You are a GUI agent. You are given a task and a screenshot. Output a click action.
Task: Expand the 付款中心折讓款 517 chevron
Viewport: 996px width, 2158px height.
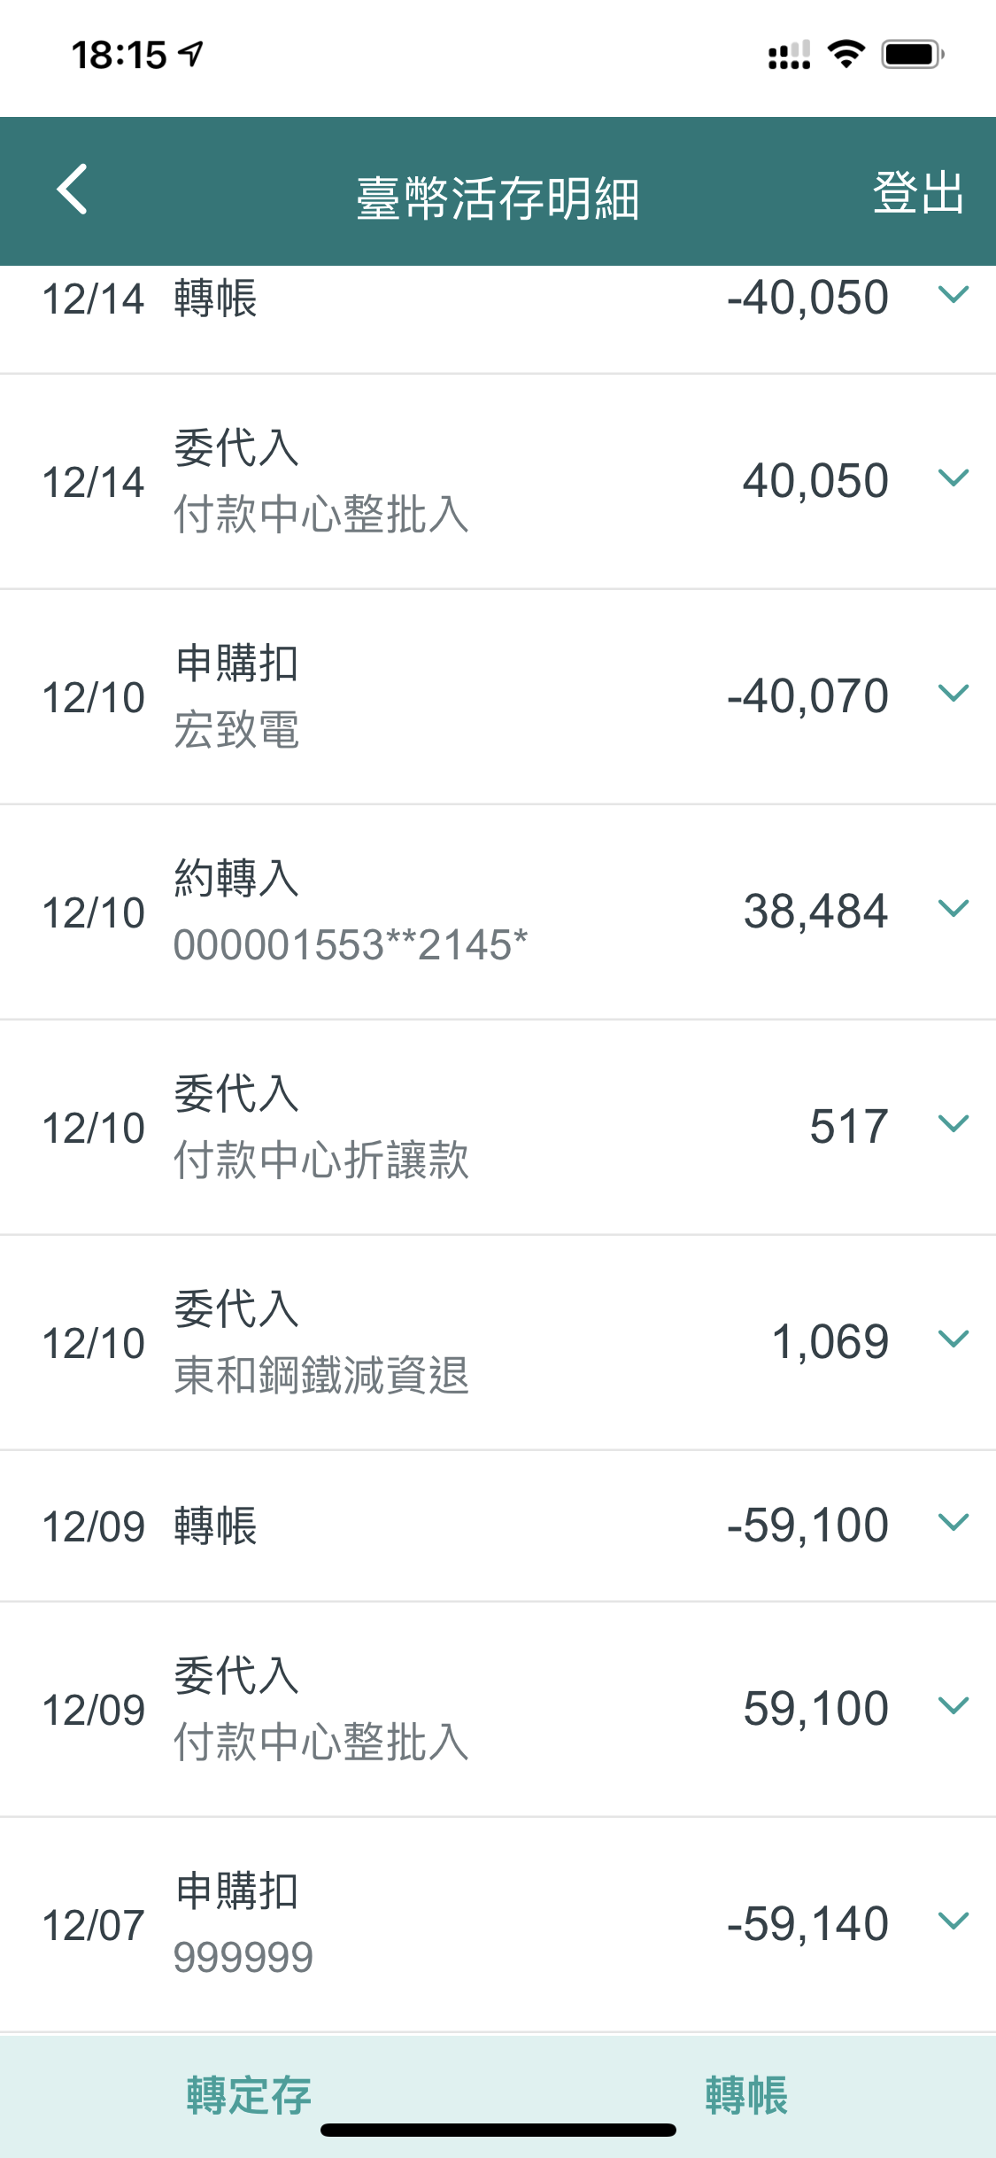[x=953, y=1124]
